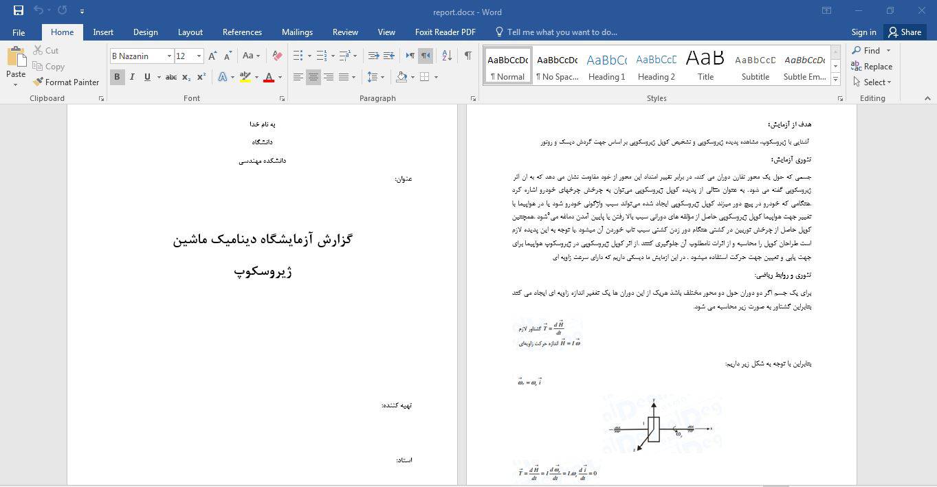Viewport: 937px width, 487px height.
Task: Click the Sort button
Action: click(x=447, y=56)
